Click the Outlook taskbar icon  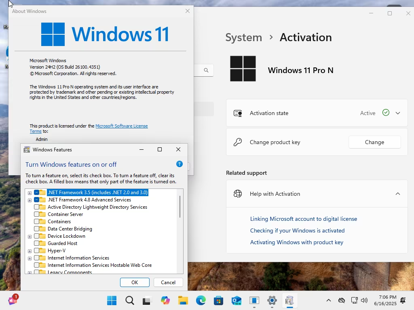236,300
